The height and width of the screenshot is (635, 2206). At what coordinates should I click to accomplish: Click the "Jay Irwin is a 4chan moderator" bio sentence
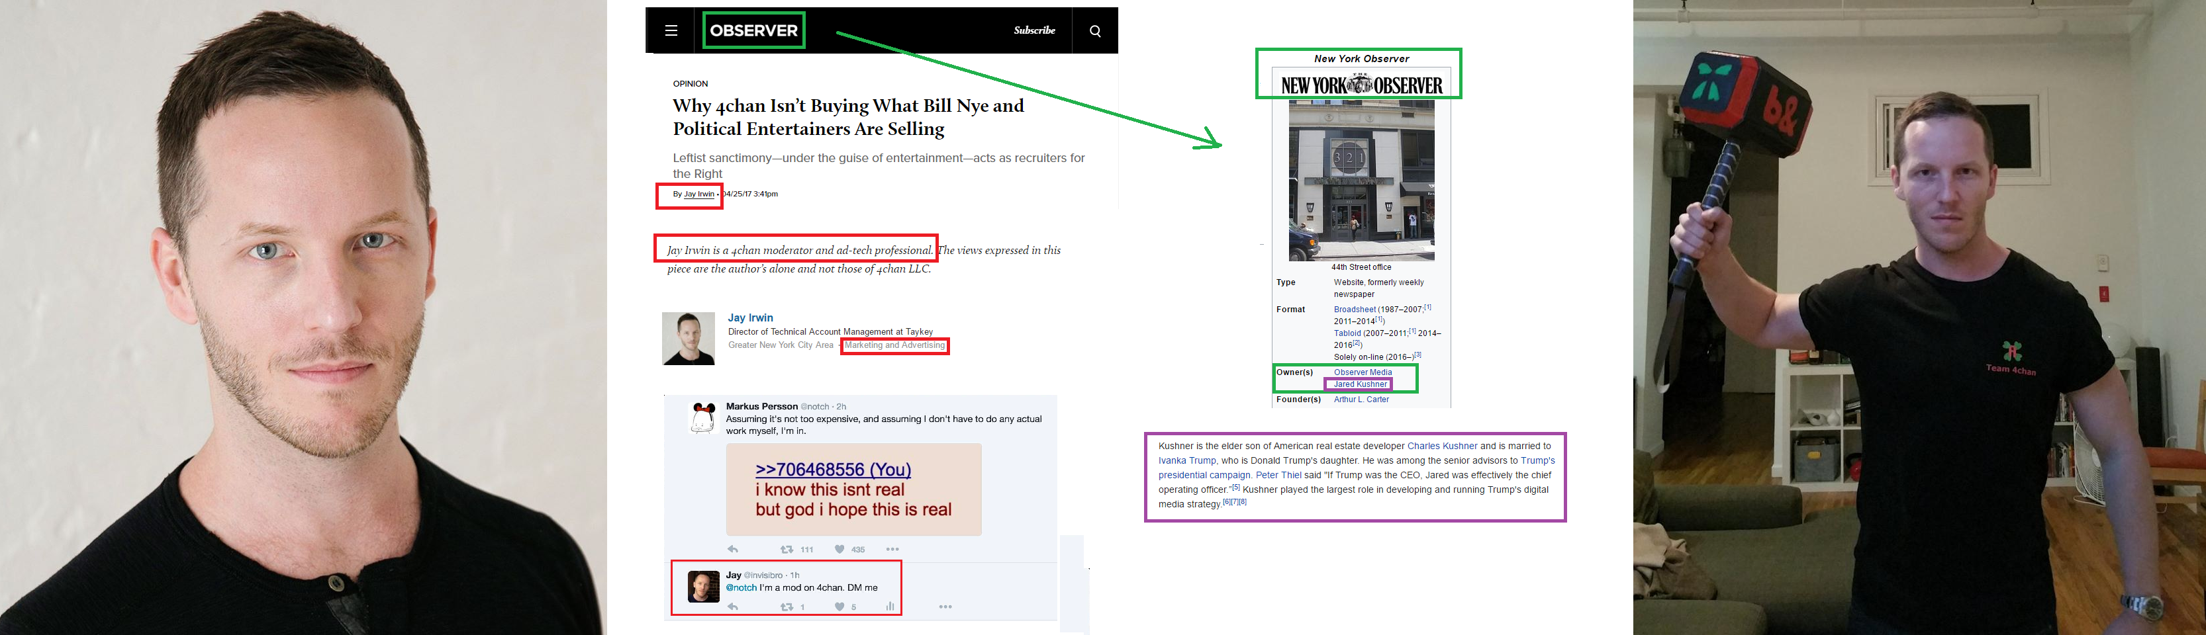tap(800, 251)
